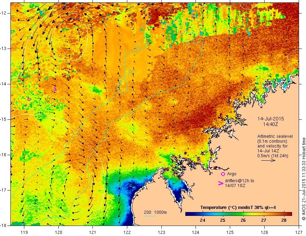Click the longitude axis label '121'
This screenshot has width=306, height=236.
click(93, 232)
